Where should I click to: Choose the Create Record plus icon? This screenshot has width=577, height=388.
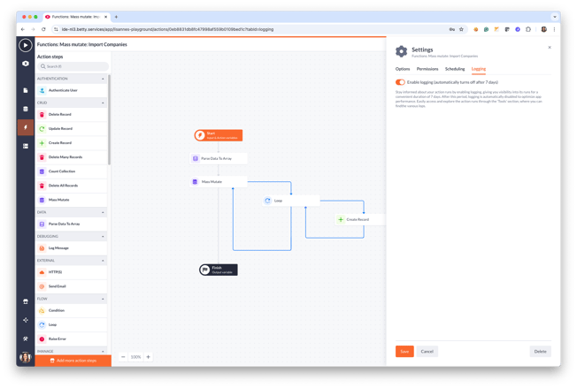tap(42, 142)
